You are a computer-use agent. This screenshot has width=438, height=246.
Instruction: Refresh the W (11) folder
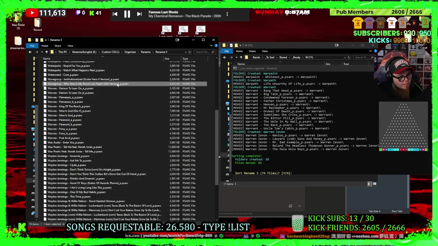(349, 57)
